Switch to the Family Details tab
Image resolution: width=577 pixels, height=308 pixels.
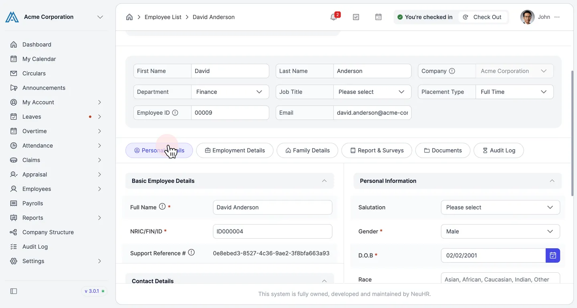click(307, 150)
